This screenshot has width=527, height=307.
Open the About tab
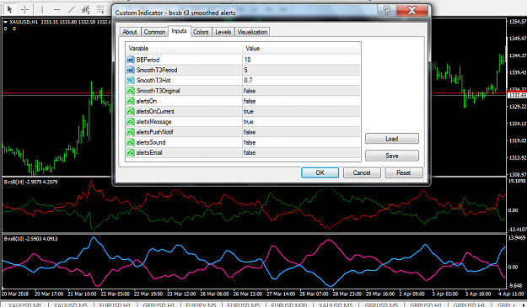[x=130, y=32]
